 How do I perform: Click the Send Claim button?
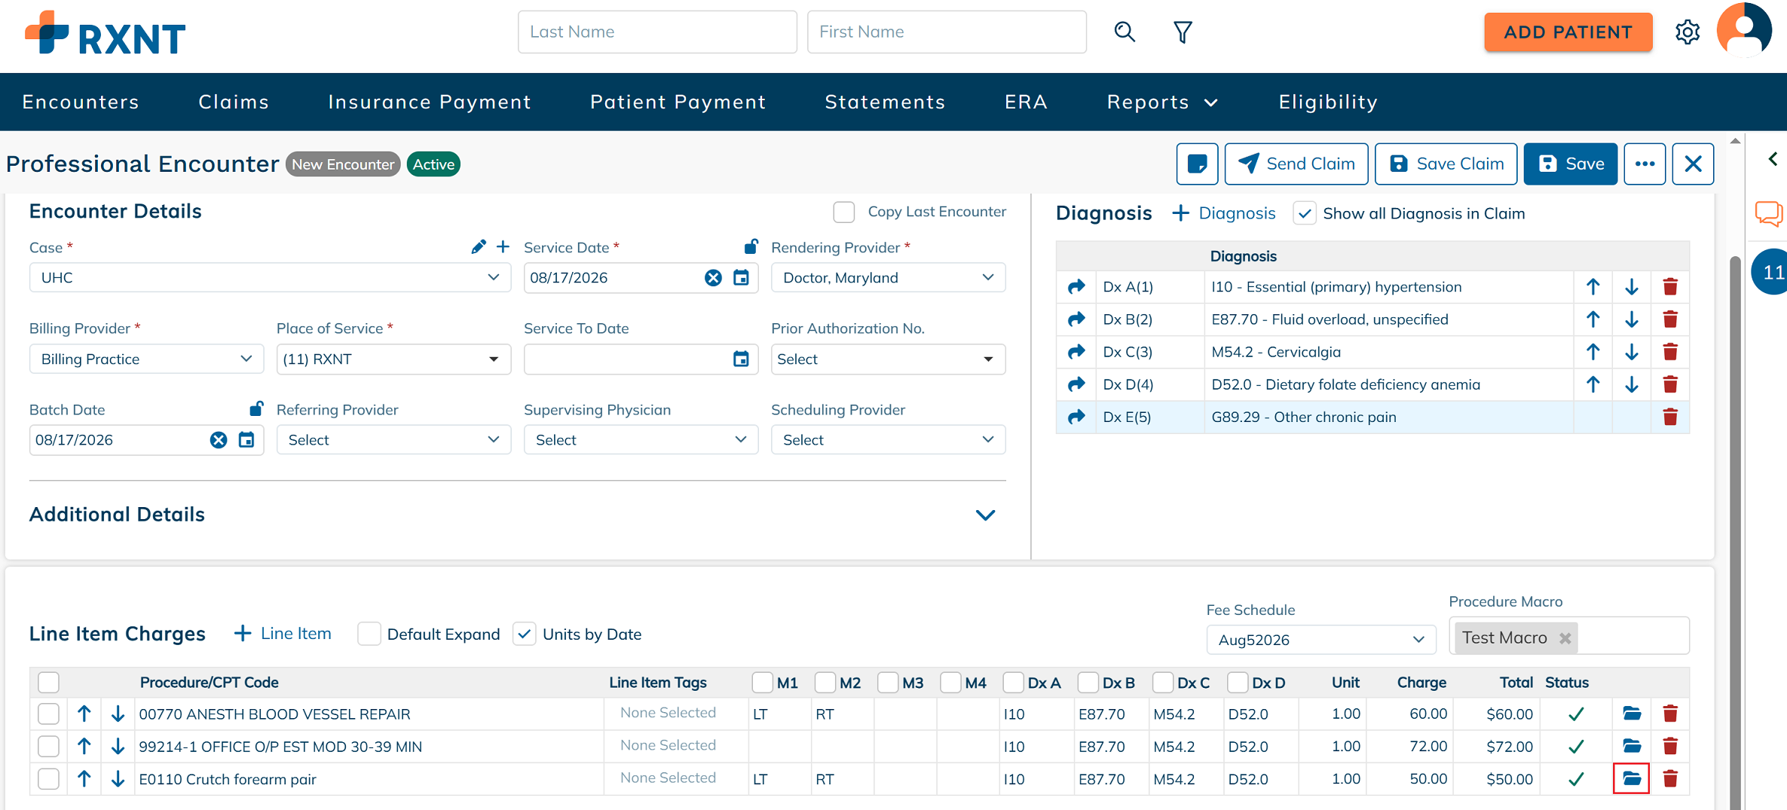(x=1296, y=164)
